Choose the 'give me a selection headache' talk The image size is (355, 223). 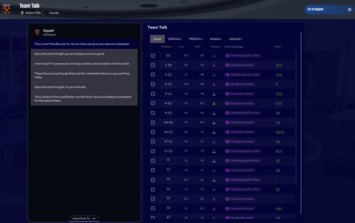coord(84,44)
